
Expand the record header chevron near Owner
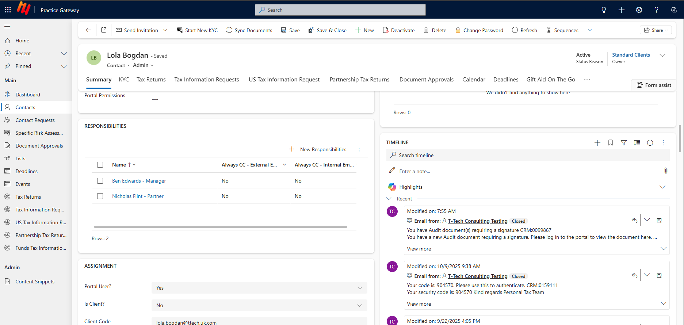pyautogui.click(x=662, y=56)
